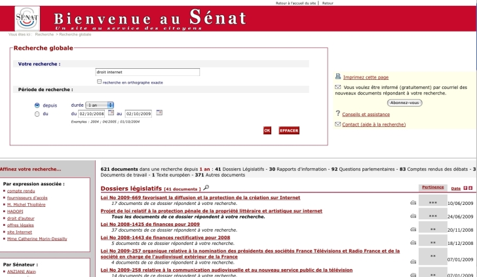Click the start date field 02/10/2008
The width and height of the screenshot is (477, 277).
pyautogui.click(x=92, y=114)
